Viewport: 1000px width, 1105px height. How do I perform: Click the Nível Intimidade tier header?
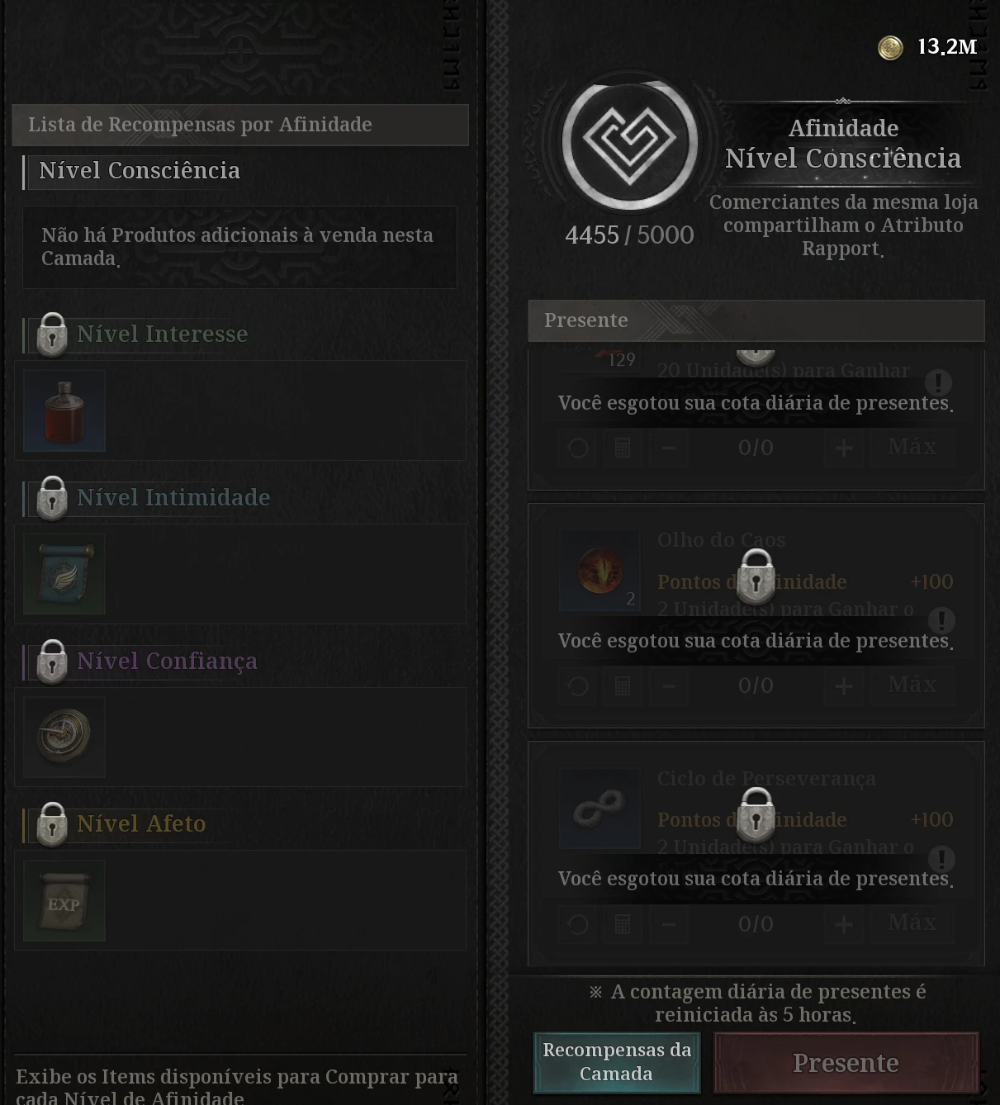click(x=173, y=497)
